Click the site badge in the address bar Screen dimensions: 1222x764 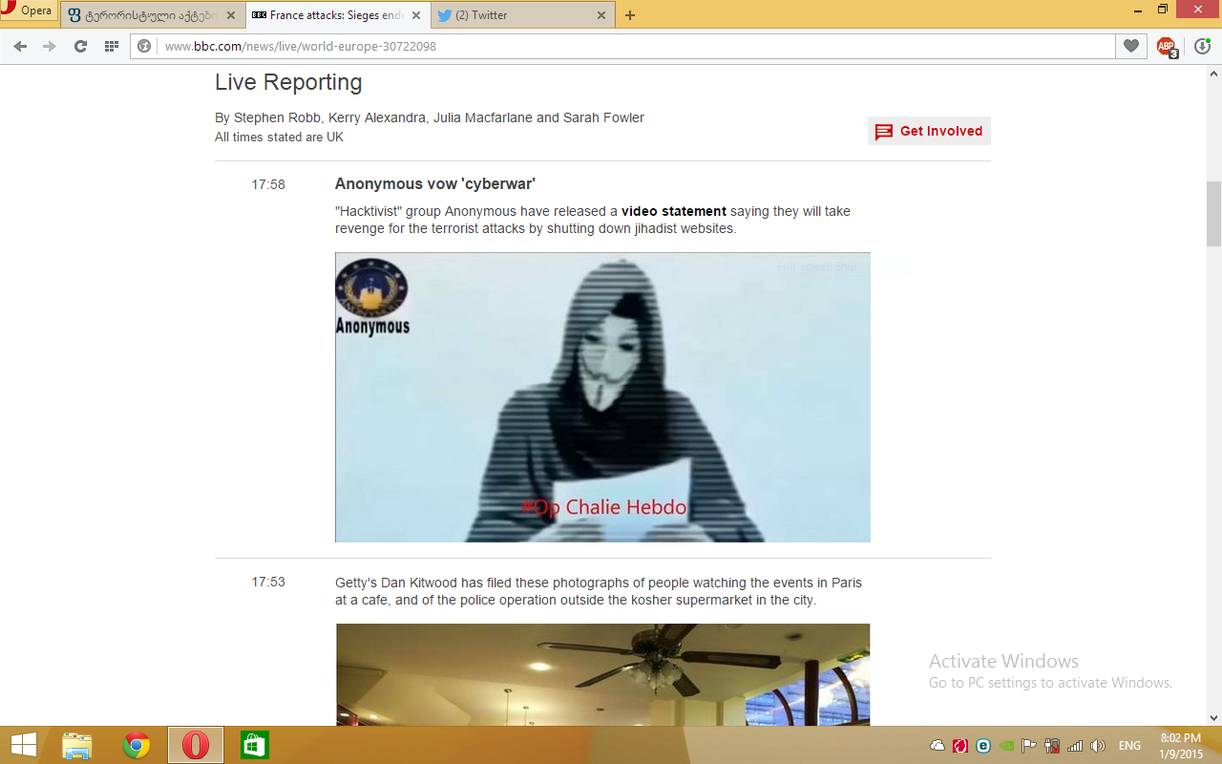pyautogui.click(x=143, y=45)
